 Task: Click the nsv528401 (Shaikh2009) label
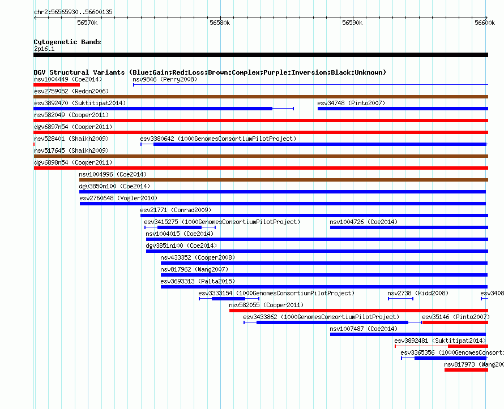click(x=71, y=139)
